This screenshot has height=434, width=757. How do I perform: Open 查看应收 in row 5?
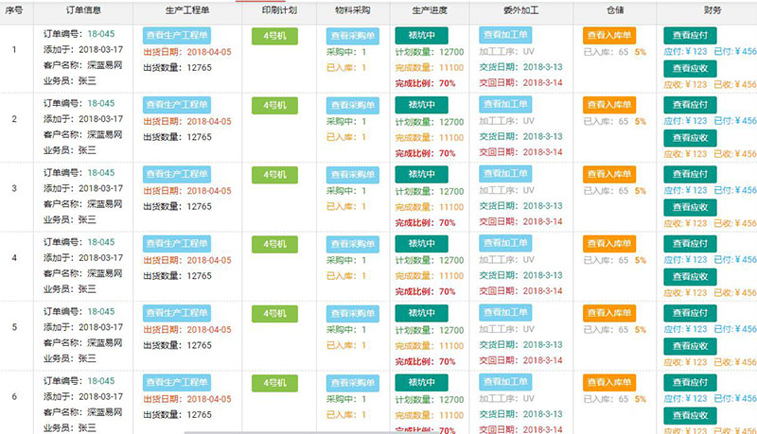pos(690,346)
